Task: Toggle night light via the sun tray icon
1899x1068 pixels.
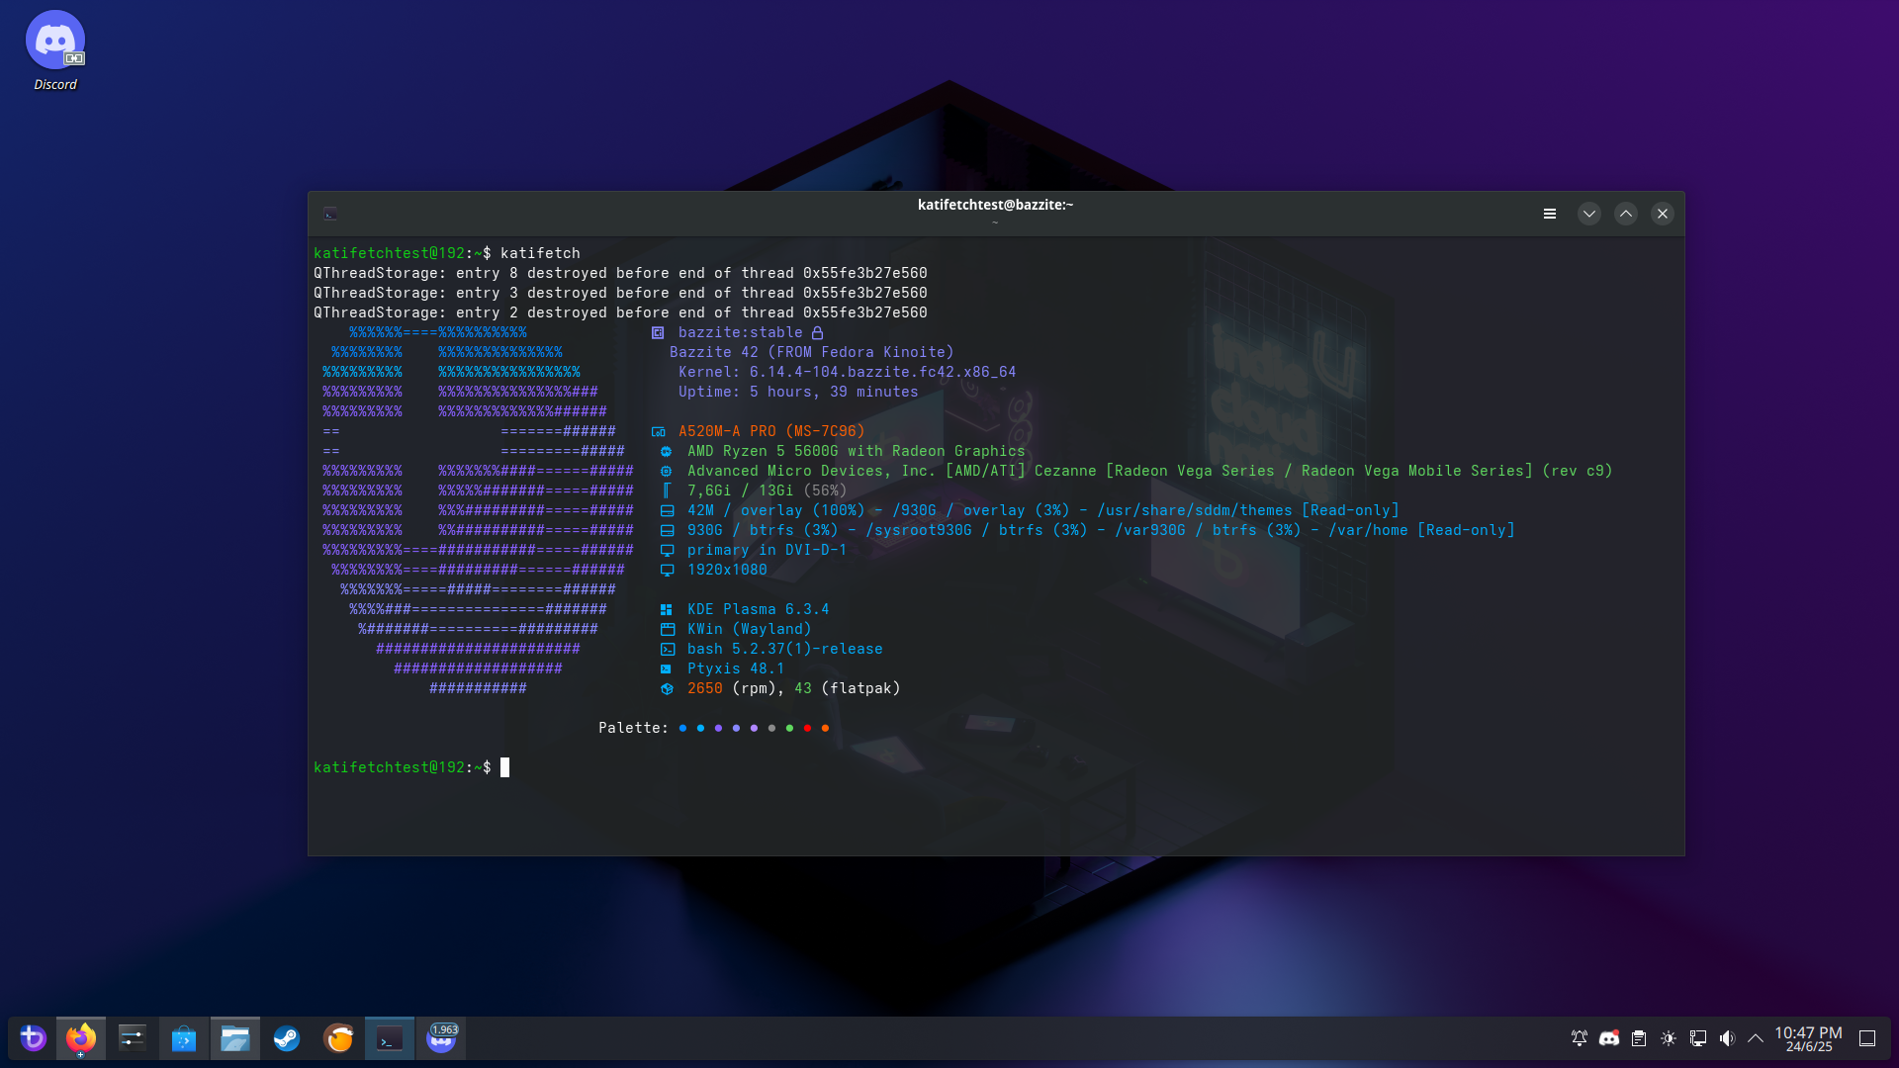Action: pos(1669,1038)
